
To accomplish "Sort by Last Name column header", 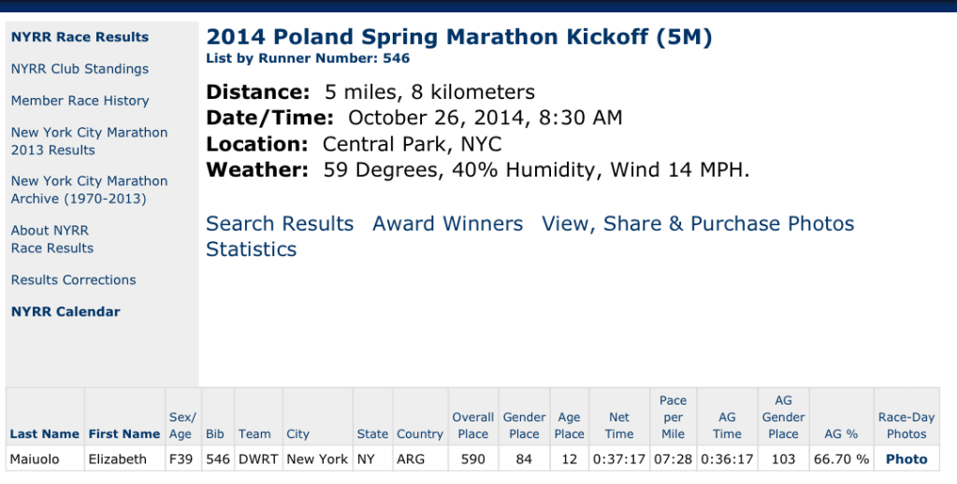I will (x=44, y=434).
